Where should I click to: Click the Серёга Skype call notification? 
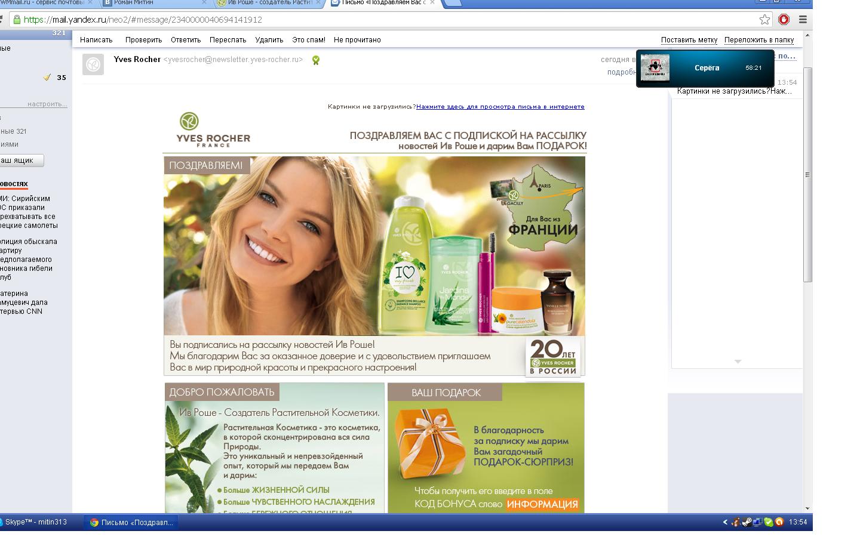705,68
